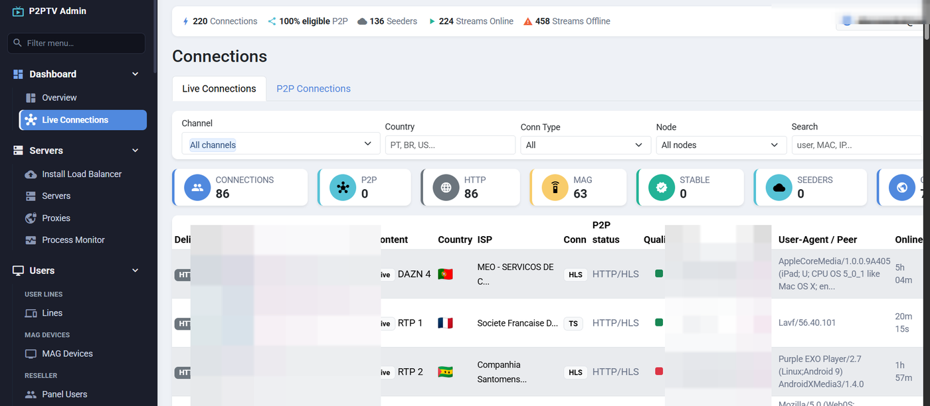Image resolution: width=930 pixels, height=406 pixels.
Task: Click the Install Load Balancer cloud icon
Action: [31, 174]
